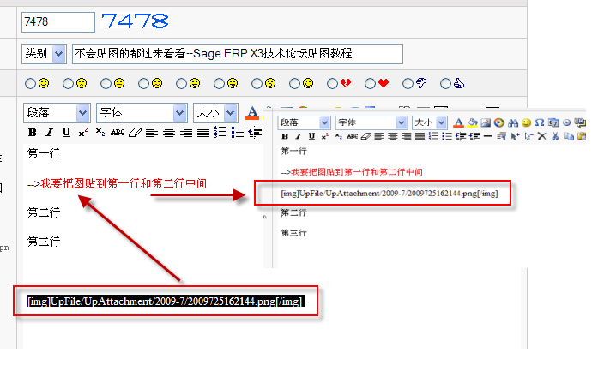Image resolution: width=604 pixels, height=370 pixels.
Task: Apply Italic in the left editor toolbar
Action: [x=49, y=133]
